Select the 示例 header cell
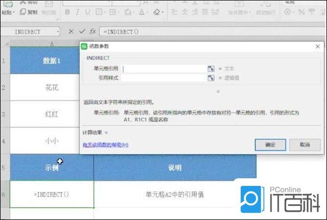Viewport: 327px width, 220px height. pyautogui.click(x=52, y=167)
